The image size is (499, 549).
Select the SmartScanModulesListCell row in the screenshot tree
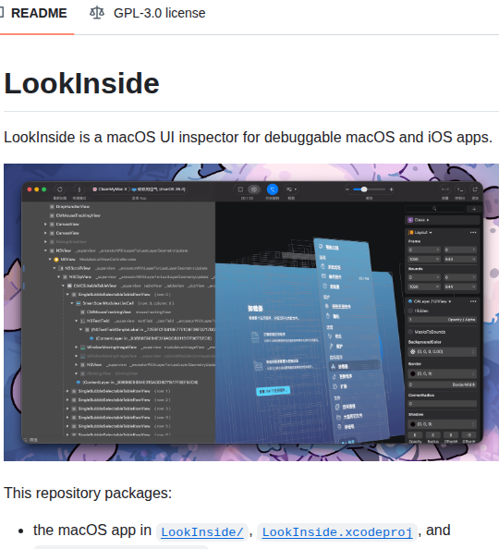[108, 303]
